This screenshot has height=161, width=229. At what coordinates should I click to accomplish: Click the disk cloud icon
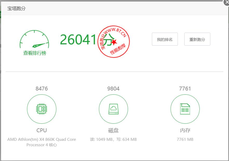(x=113, y=109)
